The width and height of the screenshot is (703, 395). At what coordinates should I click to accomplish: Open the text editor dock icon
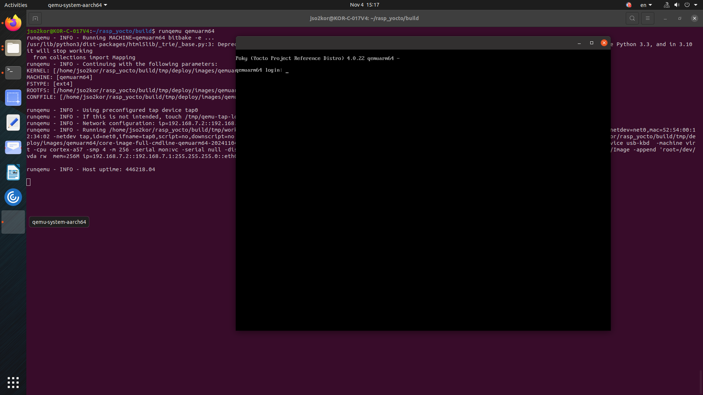point(13,123)
